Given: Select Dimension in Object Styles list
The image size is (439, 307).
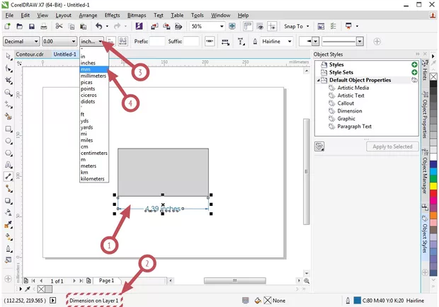Looking at the screenshot, I should coord(350,111).
